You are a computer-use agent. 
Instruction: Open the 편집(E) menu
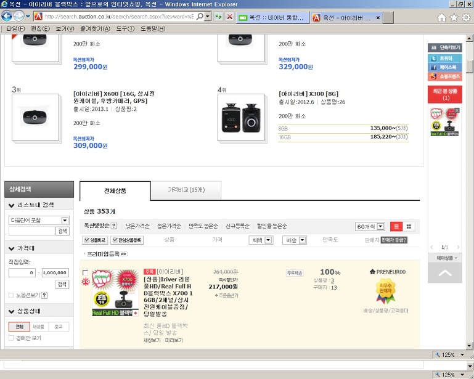40,29
